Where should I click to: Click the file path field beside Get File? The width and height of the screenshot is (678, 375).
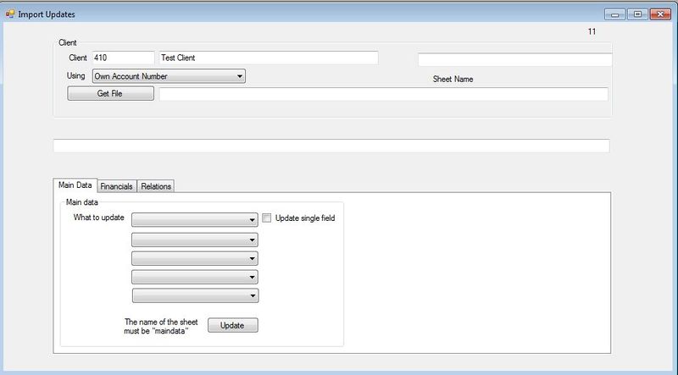[x=384, y=94]
